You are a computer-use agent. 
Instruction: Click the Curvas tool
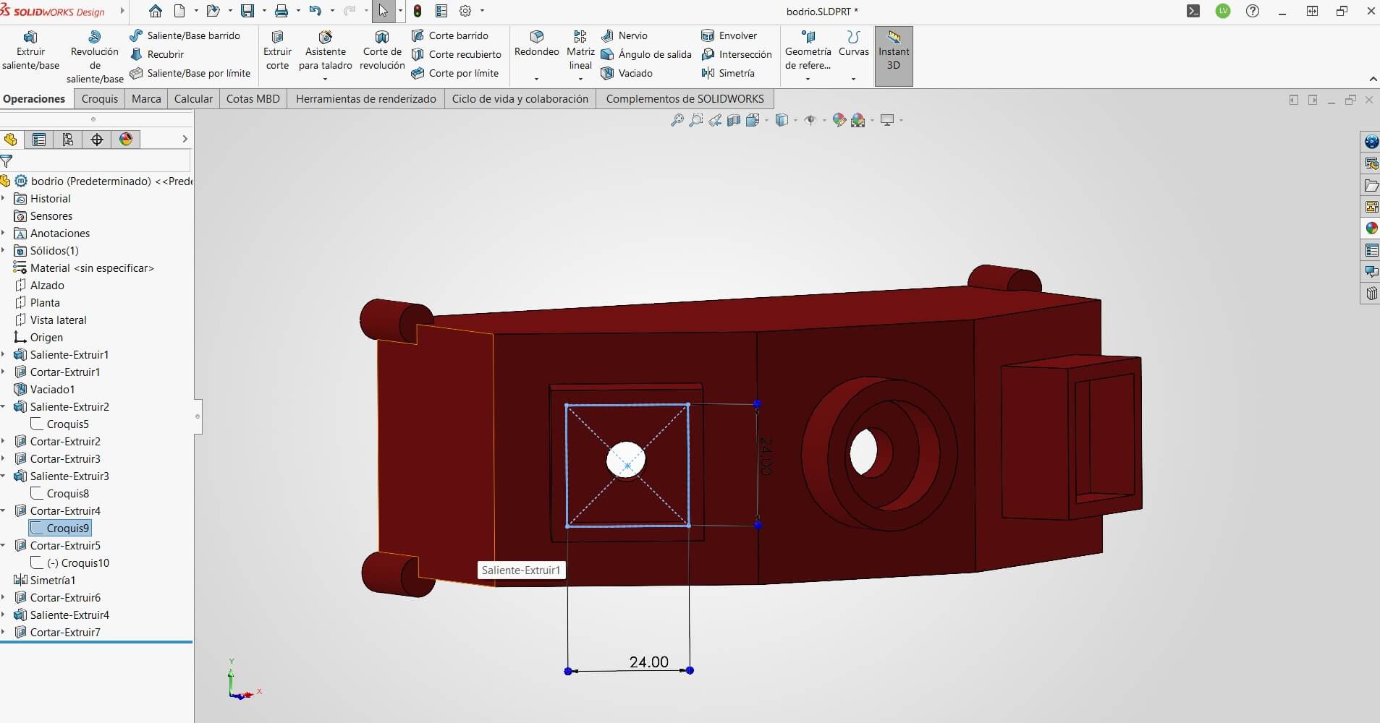[x=854, y=43]
